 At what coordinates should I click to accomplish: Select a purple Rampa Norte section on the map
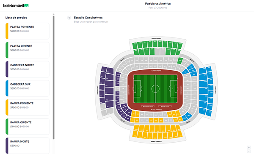pos(109,84)
